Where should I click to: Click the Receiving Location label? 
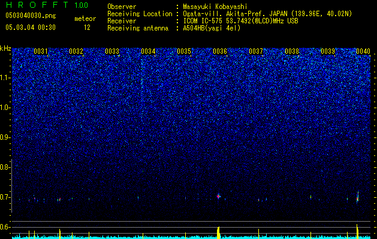point(140,14)
